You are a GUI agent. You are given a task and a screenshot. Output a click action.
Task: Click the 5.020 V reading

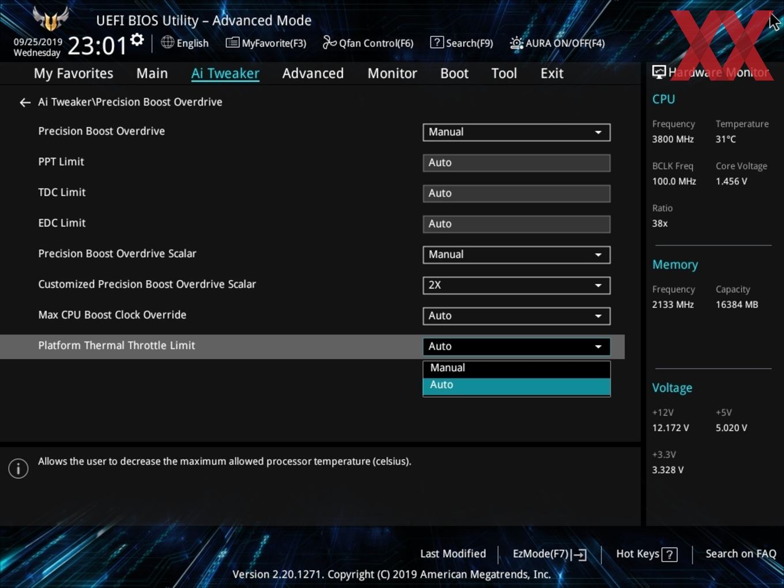(732, 428)
